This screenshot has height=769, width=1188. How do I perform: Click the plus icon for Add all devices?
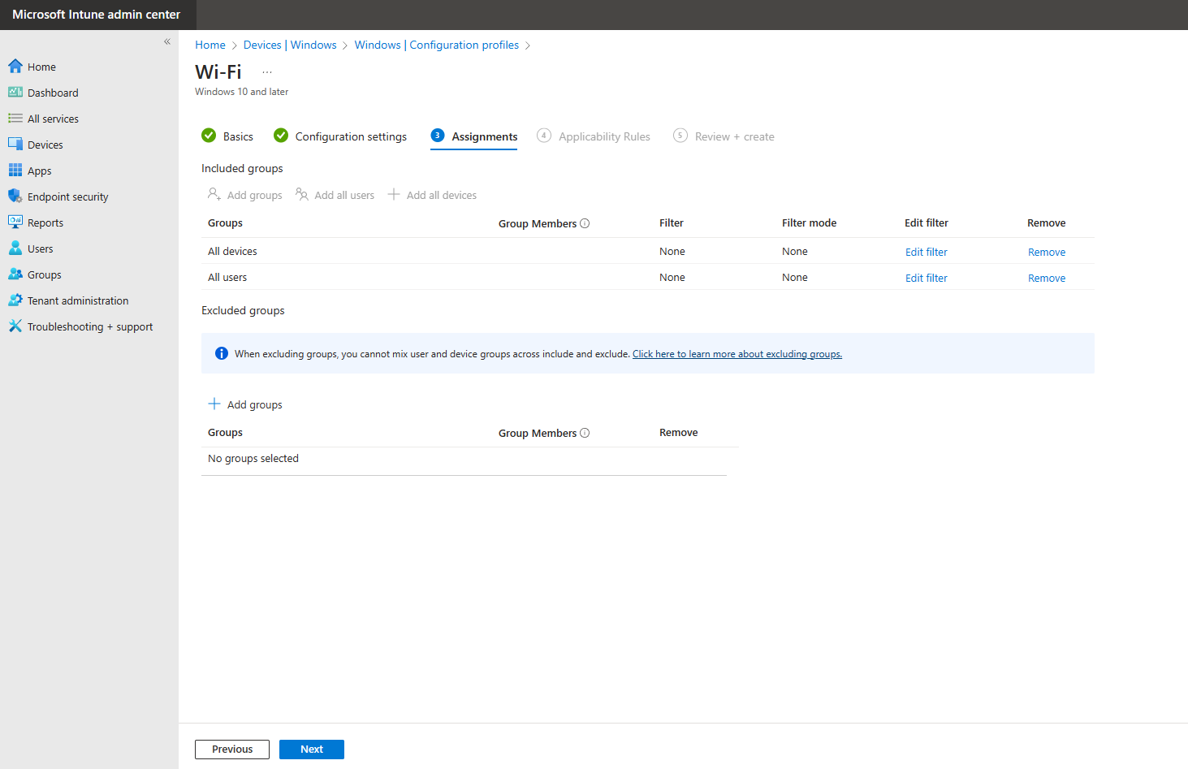tap(394, 194)
